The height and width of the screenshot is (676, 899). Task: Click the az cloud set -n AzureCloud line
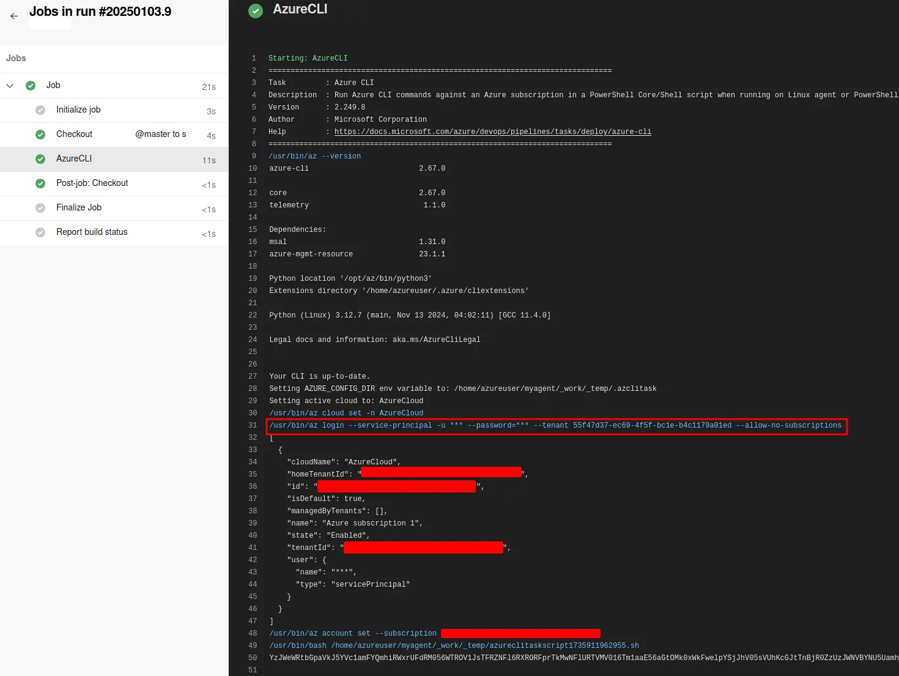coord(346,413)
